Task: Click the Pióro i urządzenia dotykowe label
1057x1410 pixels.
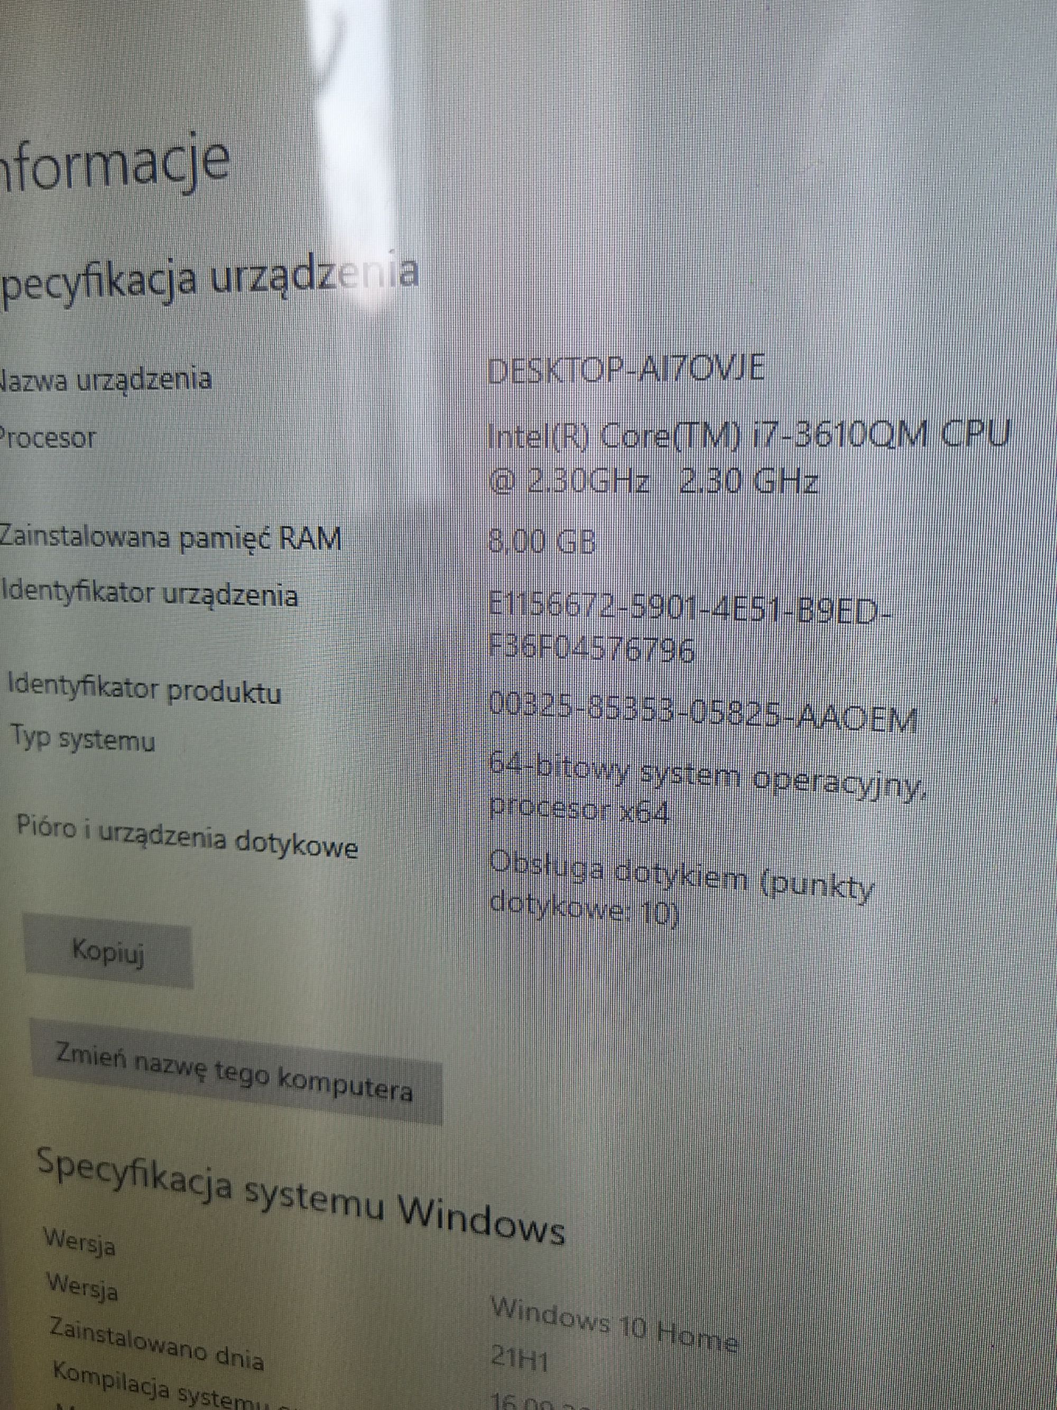Action: coord(187,836)
